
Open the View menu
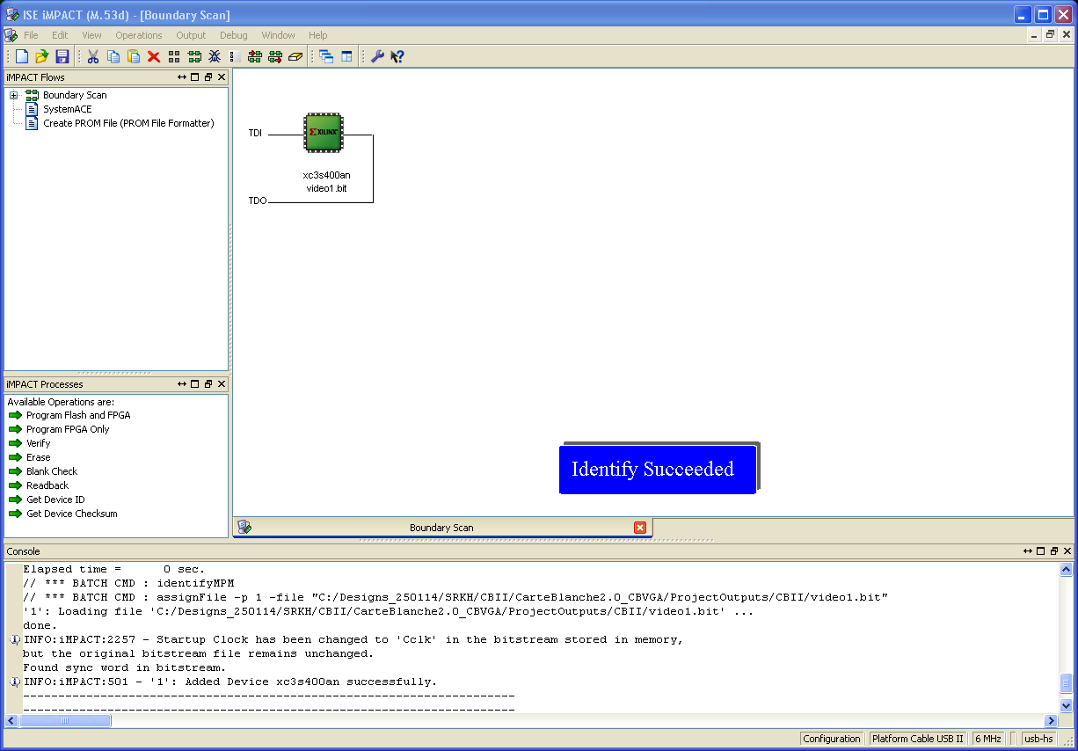[92, 35]
